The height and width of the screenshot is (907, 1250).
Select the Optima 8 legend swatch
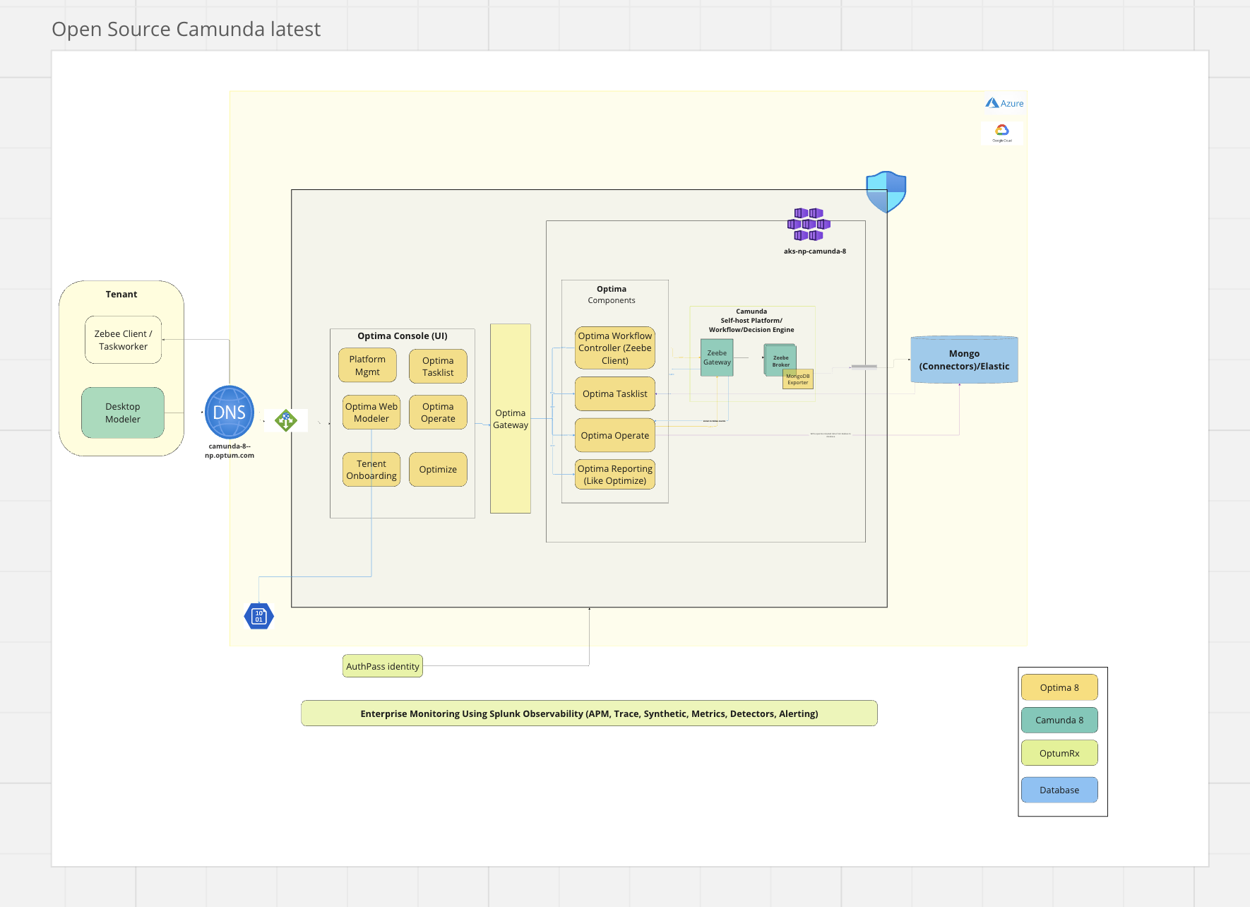(1059, 687)
